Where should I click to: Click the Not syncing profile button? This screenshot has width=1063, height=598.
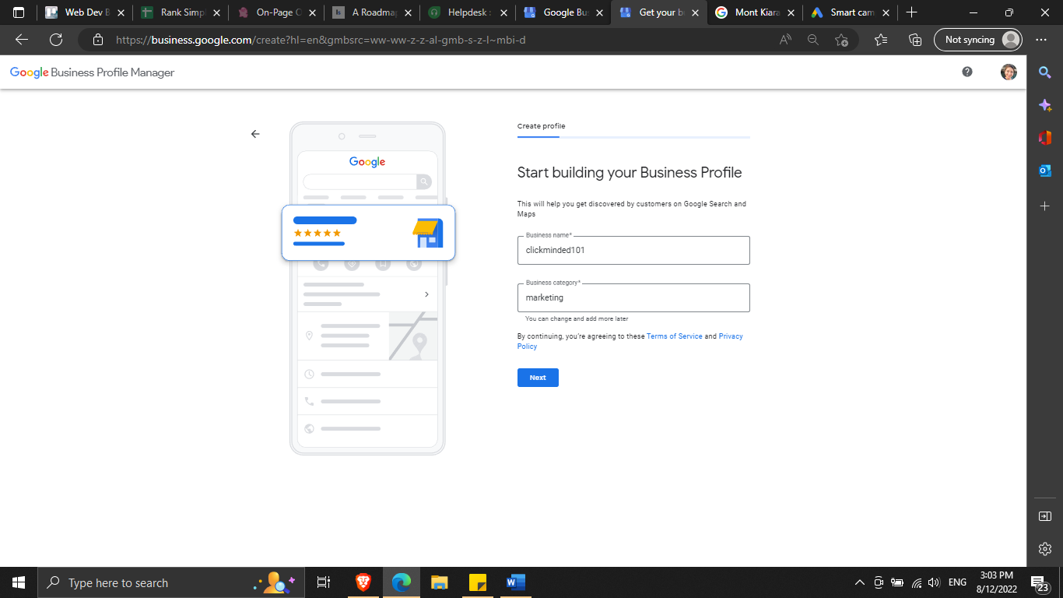tap(977, 40)
